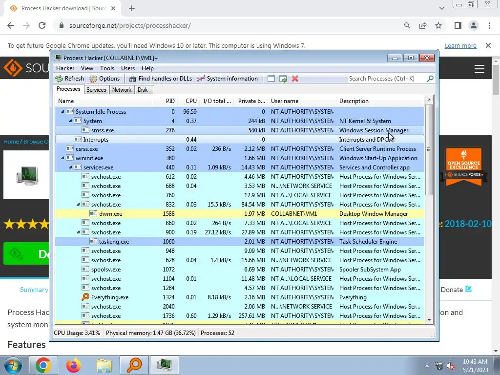Click the dwm.exe process icon
The height and width of the screenshot is (375, 500).
93,214
